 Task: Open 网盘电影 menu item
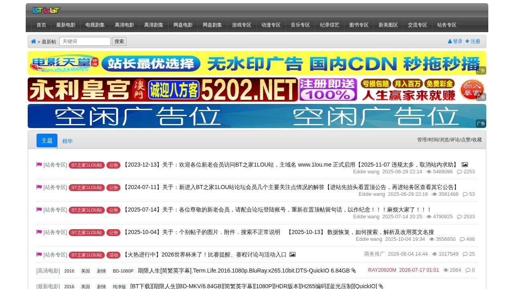[x=183, y=25]
